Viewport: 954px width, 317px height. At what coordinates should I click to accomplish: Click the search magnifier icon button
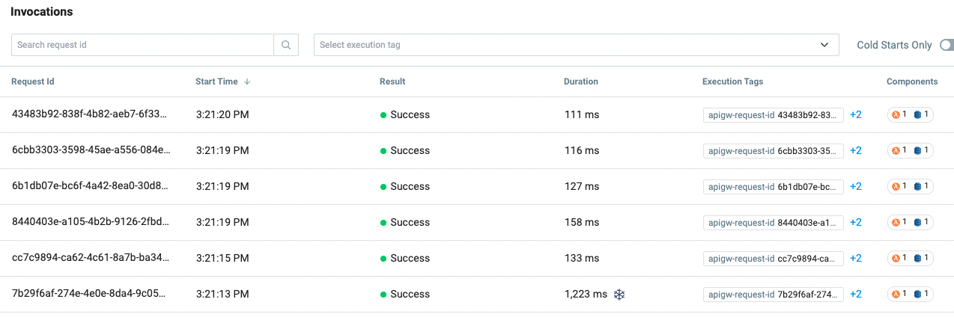pos(286,45)
